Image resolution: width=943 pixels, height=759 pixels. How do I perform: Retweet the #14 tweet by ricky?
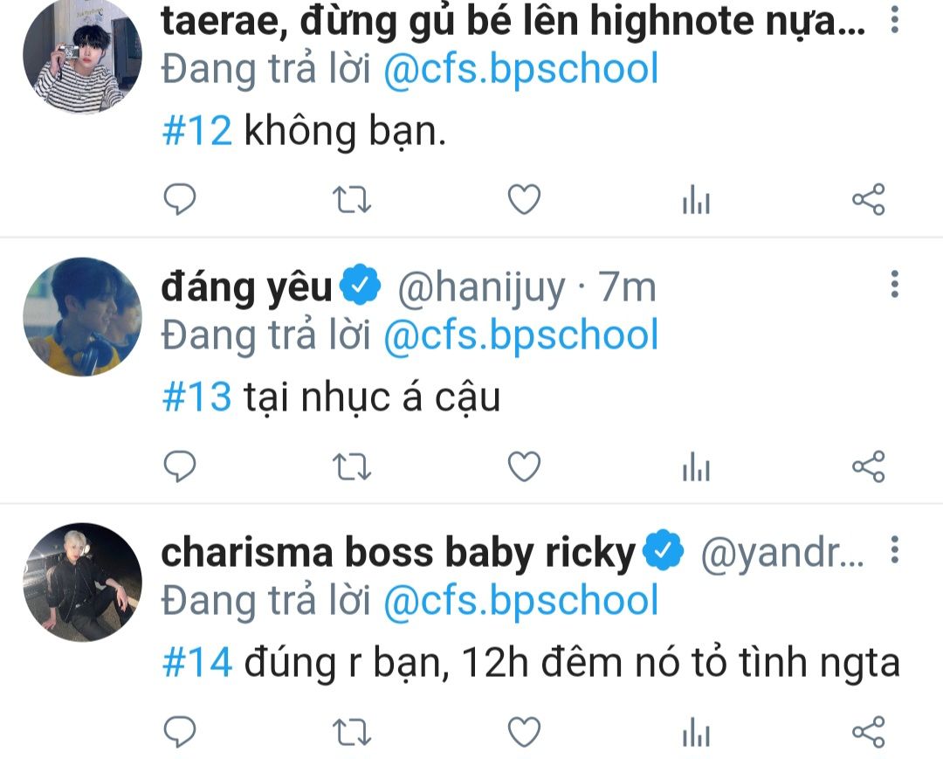click(x=353, y=733)
